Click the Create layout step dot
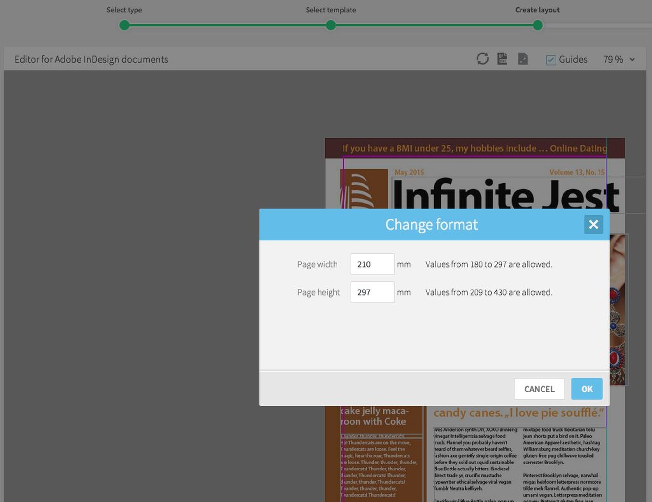 pyautogui.click(x=537, y=25)
